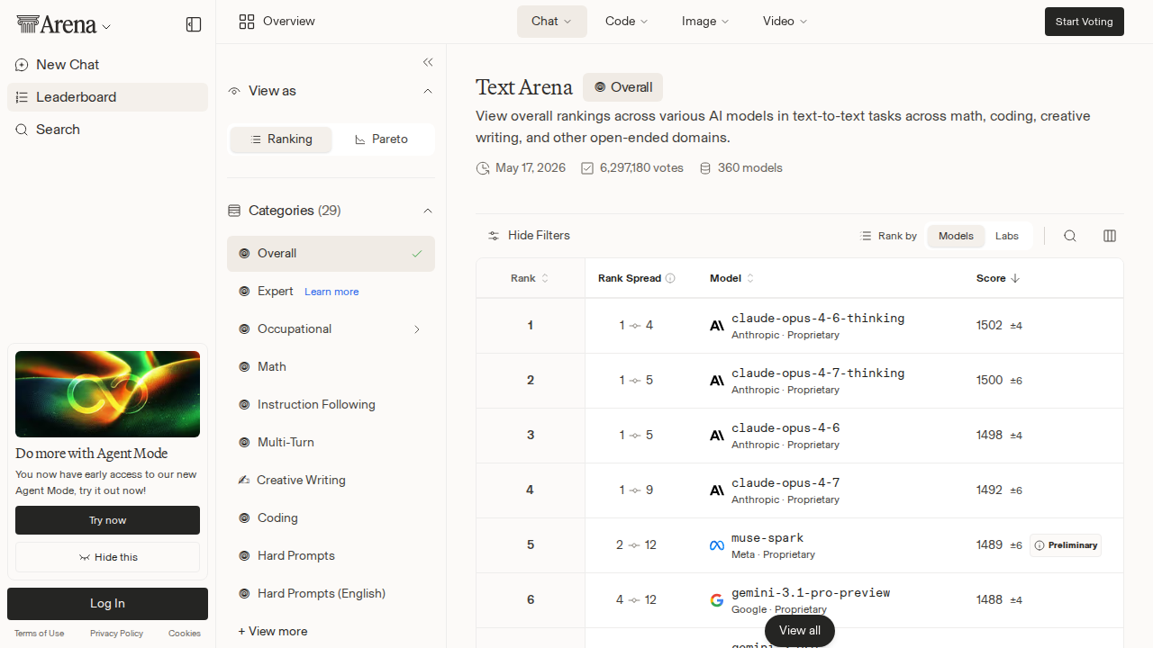Collapse filters panel with double chevron
The height and width of the screenshot is (648, 1153).
428,62
